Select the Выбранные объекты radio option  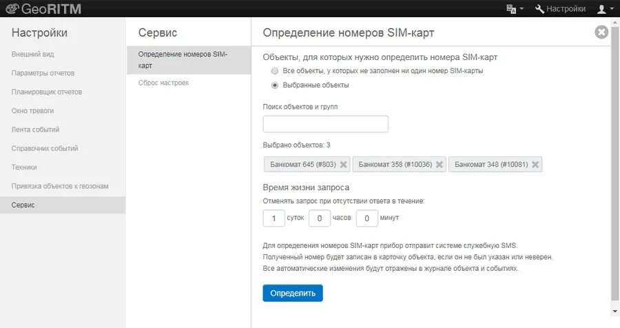point(275,85)
